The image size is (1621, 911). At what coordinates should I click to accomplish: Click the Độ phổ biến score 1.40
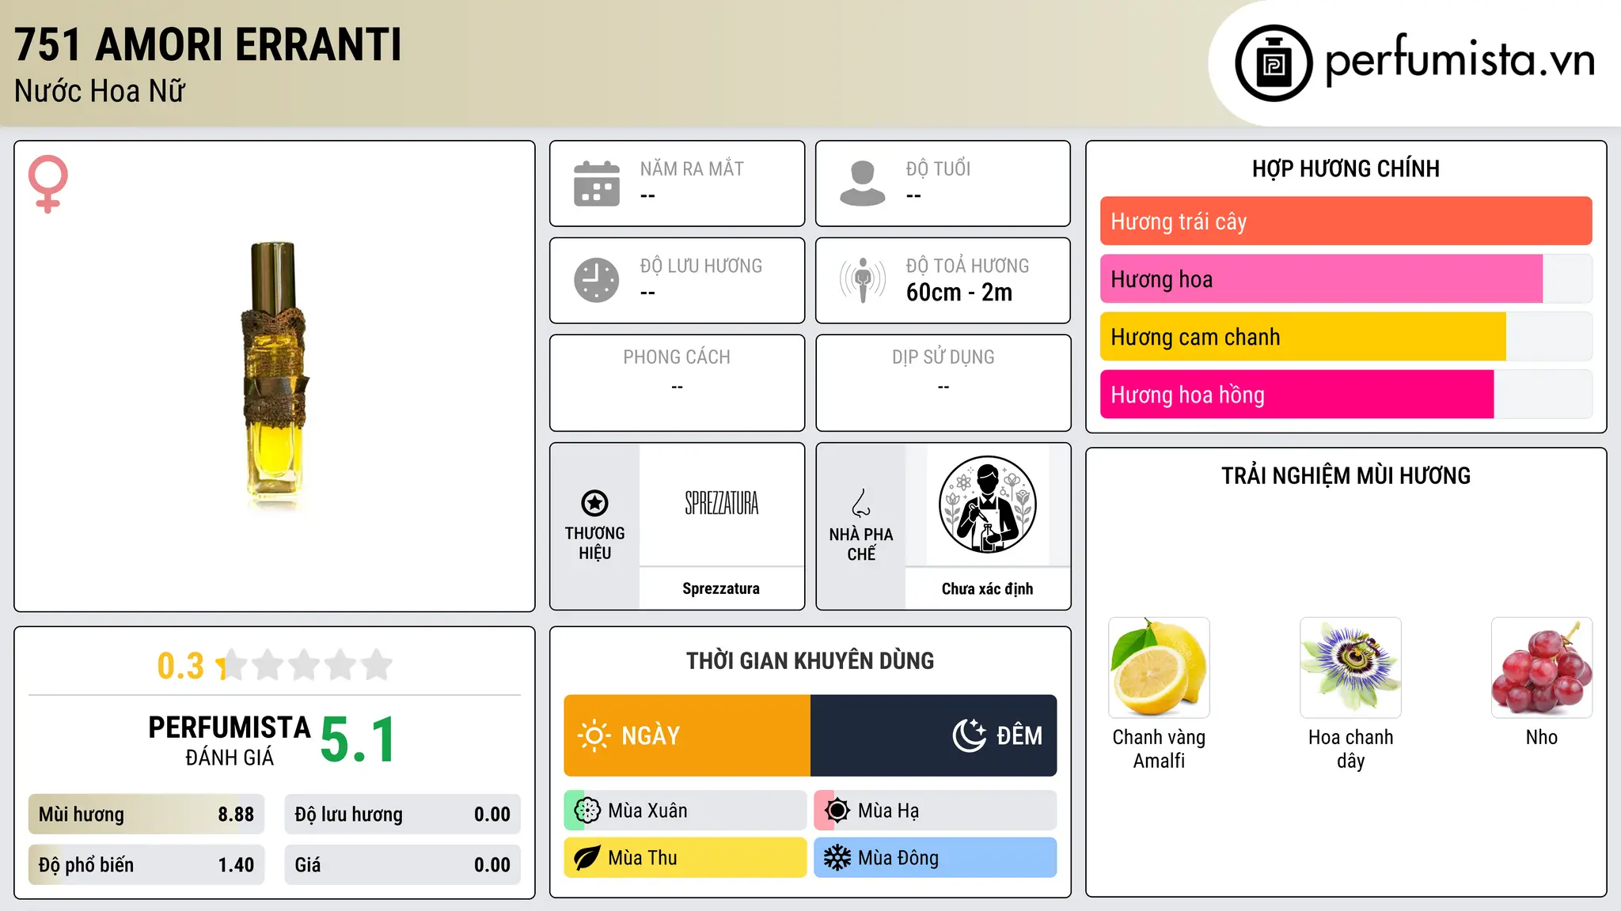pyautogui.click(x=146, y=865)
